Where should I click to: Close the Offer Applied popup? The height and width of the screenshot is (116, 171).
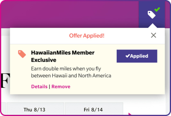tap(153, 35)
